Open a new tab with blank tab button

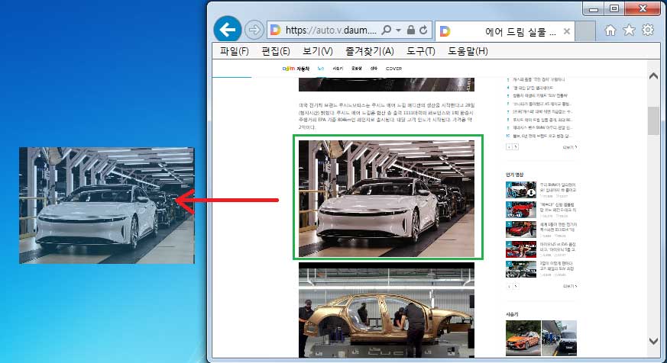pyautogui.click(x=585, y=32)
